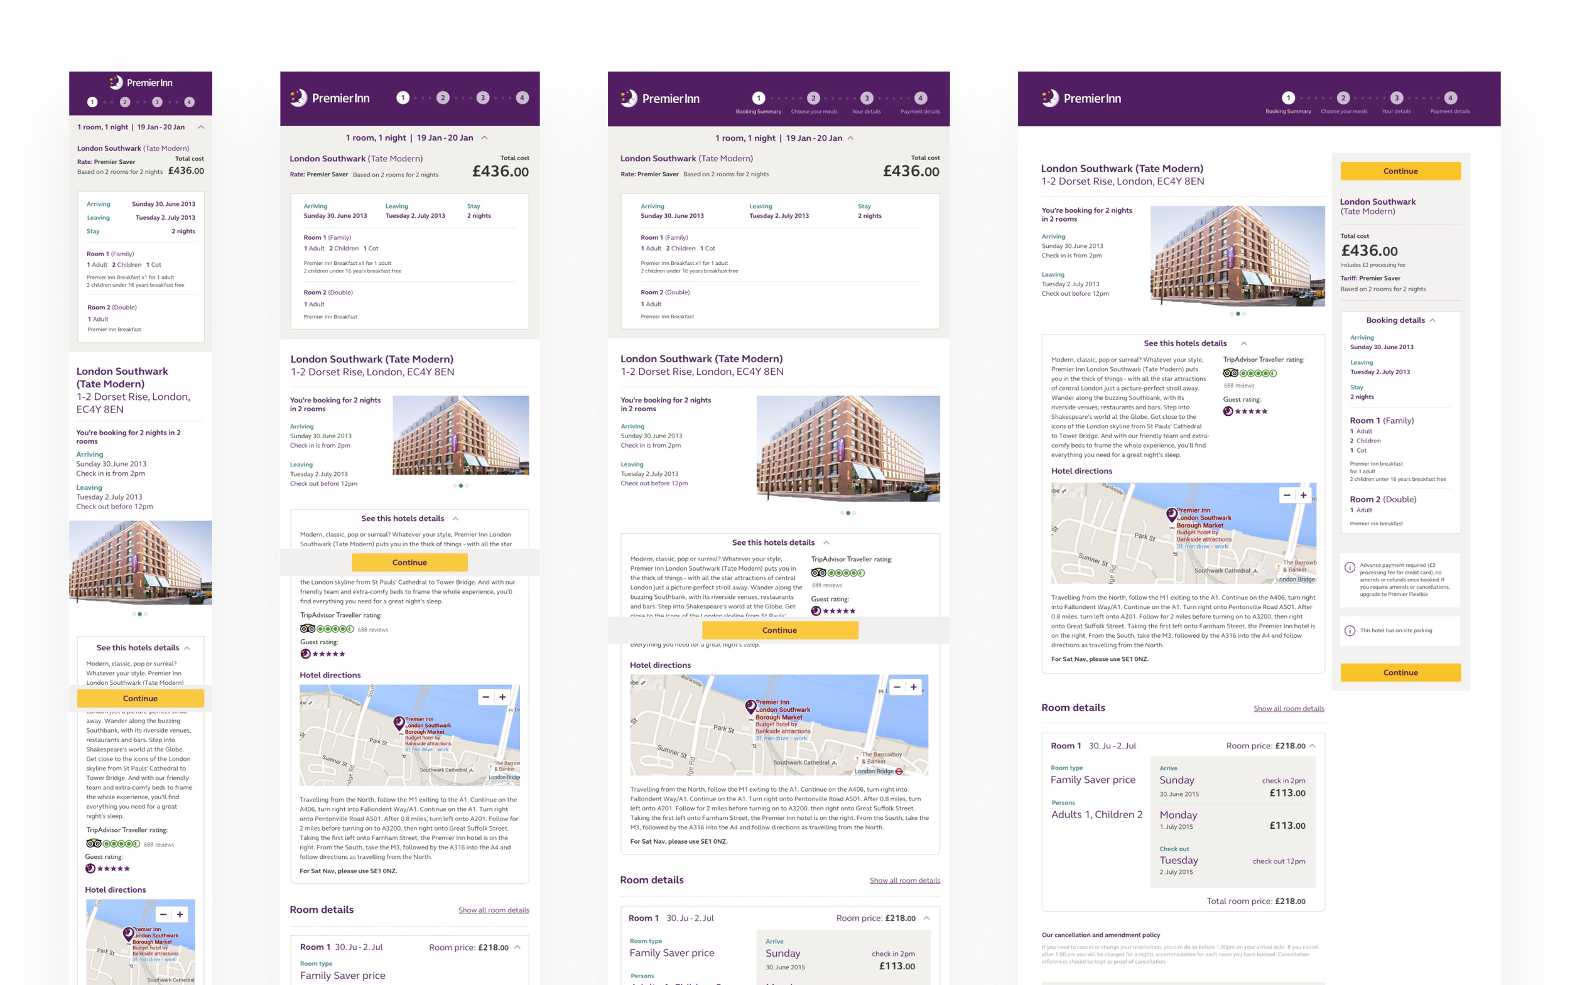Collapse the desktop 'See this hotels details' section
Viewport: 1570px width, 985px height.
(x=1243, y=343)
